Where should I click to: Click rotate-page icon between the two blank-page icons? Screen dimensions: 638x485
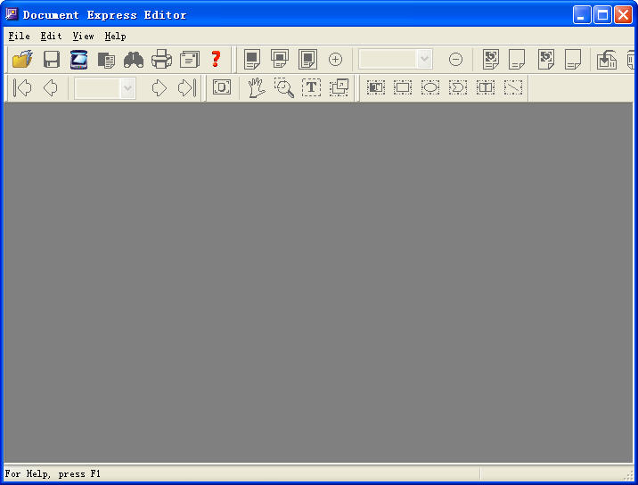(x=546, y=60)
